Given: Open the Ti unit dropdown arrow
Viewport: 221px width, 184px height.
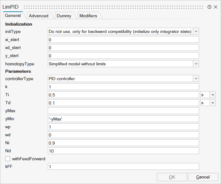Looking at the screenshot, I should 213,95.
